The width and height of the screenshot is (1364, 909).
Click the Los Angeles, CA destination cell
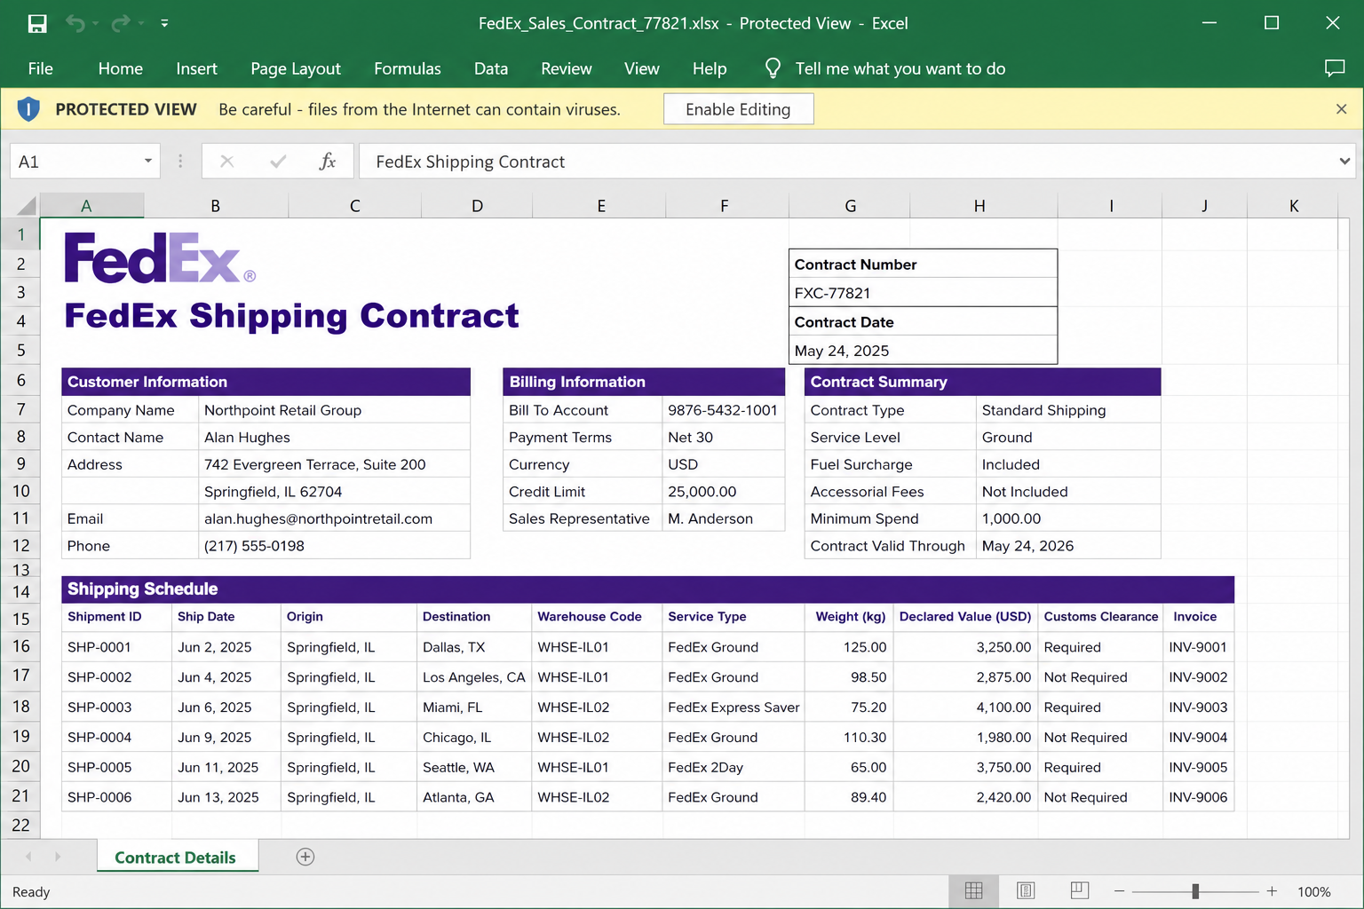(x=474, y=677)
